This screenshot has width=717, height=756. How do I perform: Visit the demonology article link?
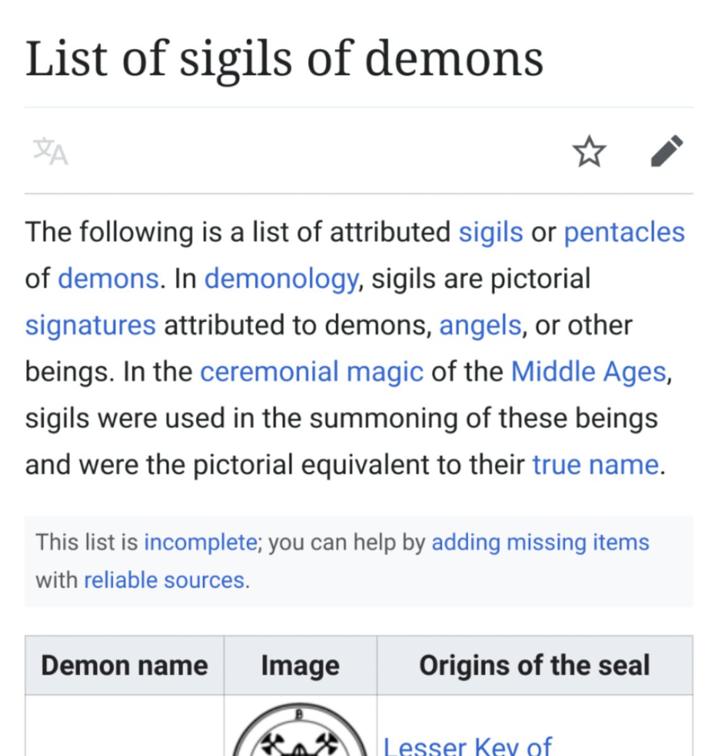coord(281,278)
